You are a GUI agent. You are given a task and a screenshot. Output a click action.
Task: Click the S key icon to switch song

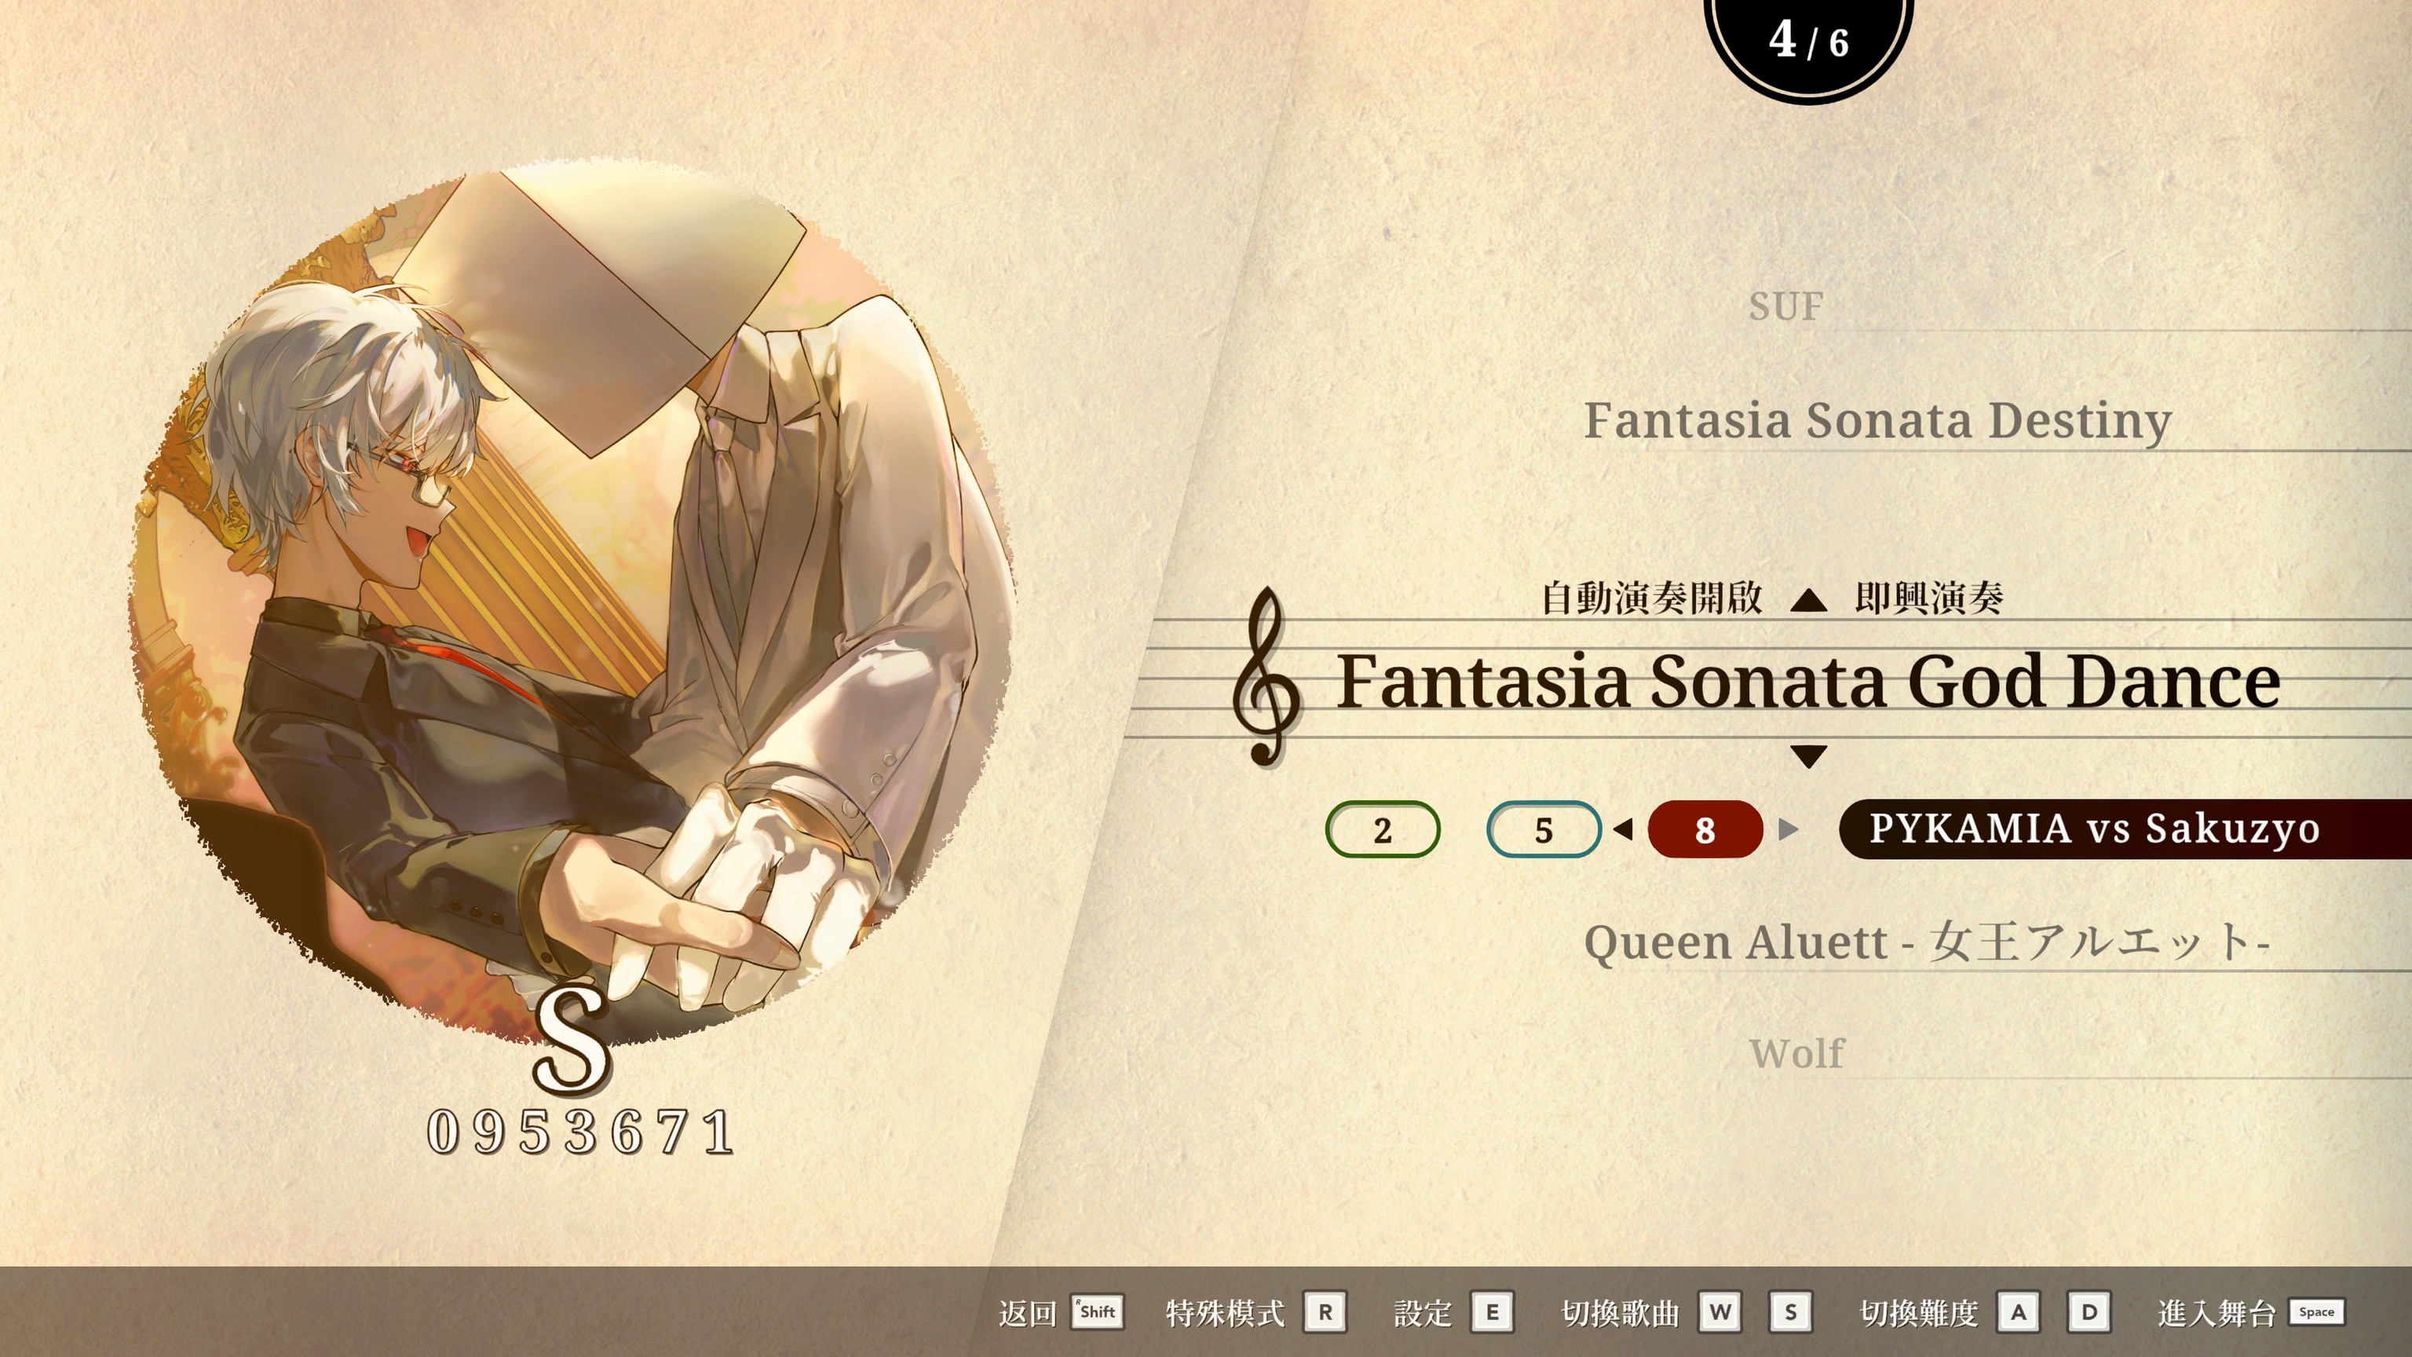click(x=1790, y=1312)
